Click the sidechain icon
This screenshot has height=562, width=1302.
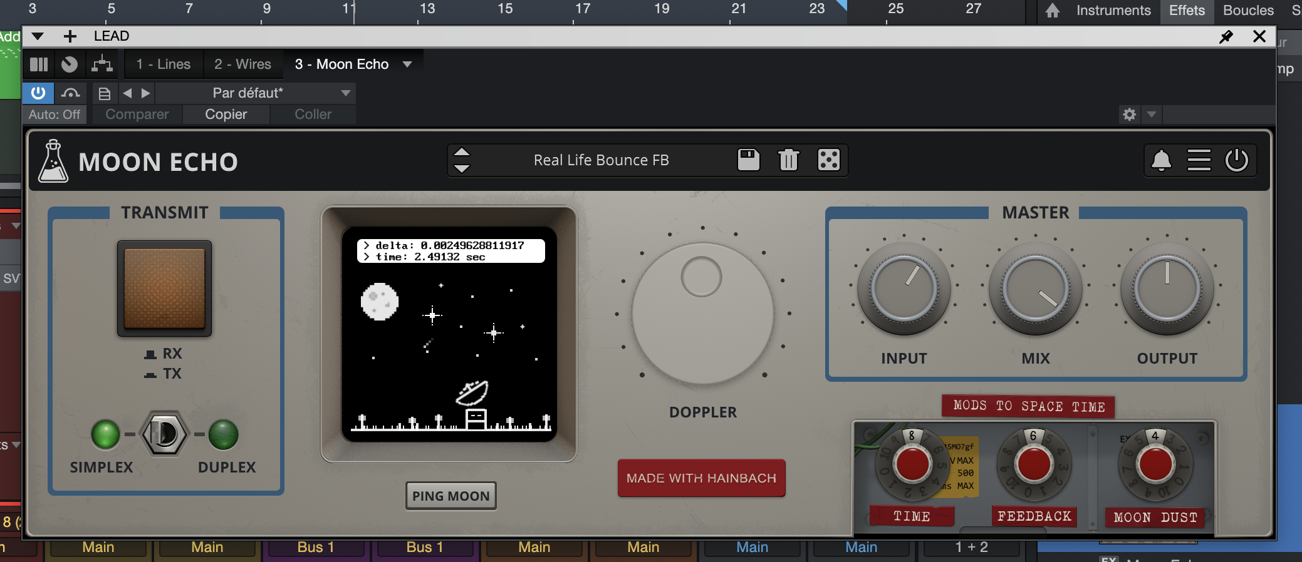(x=71, y=93)
